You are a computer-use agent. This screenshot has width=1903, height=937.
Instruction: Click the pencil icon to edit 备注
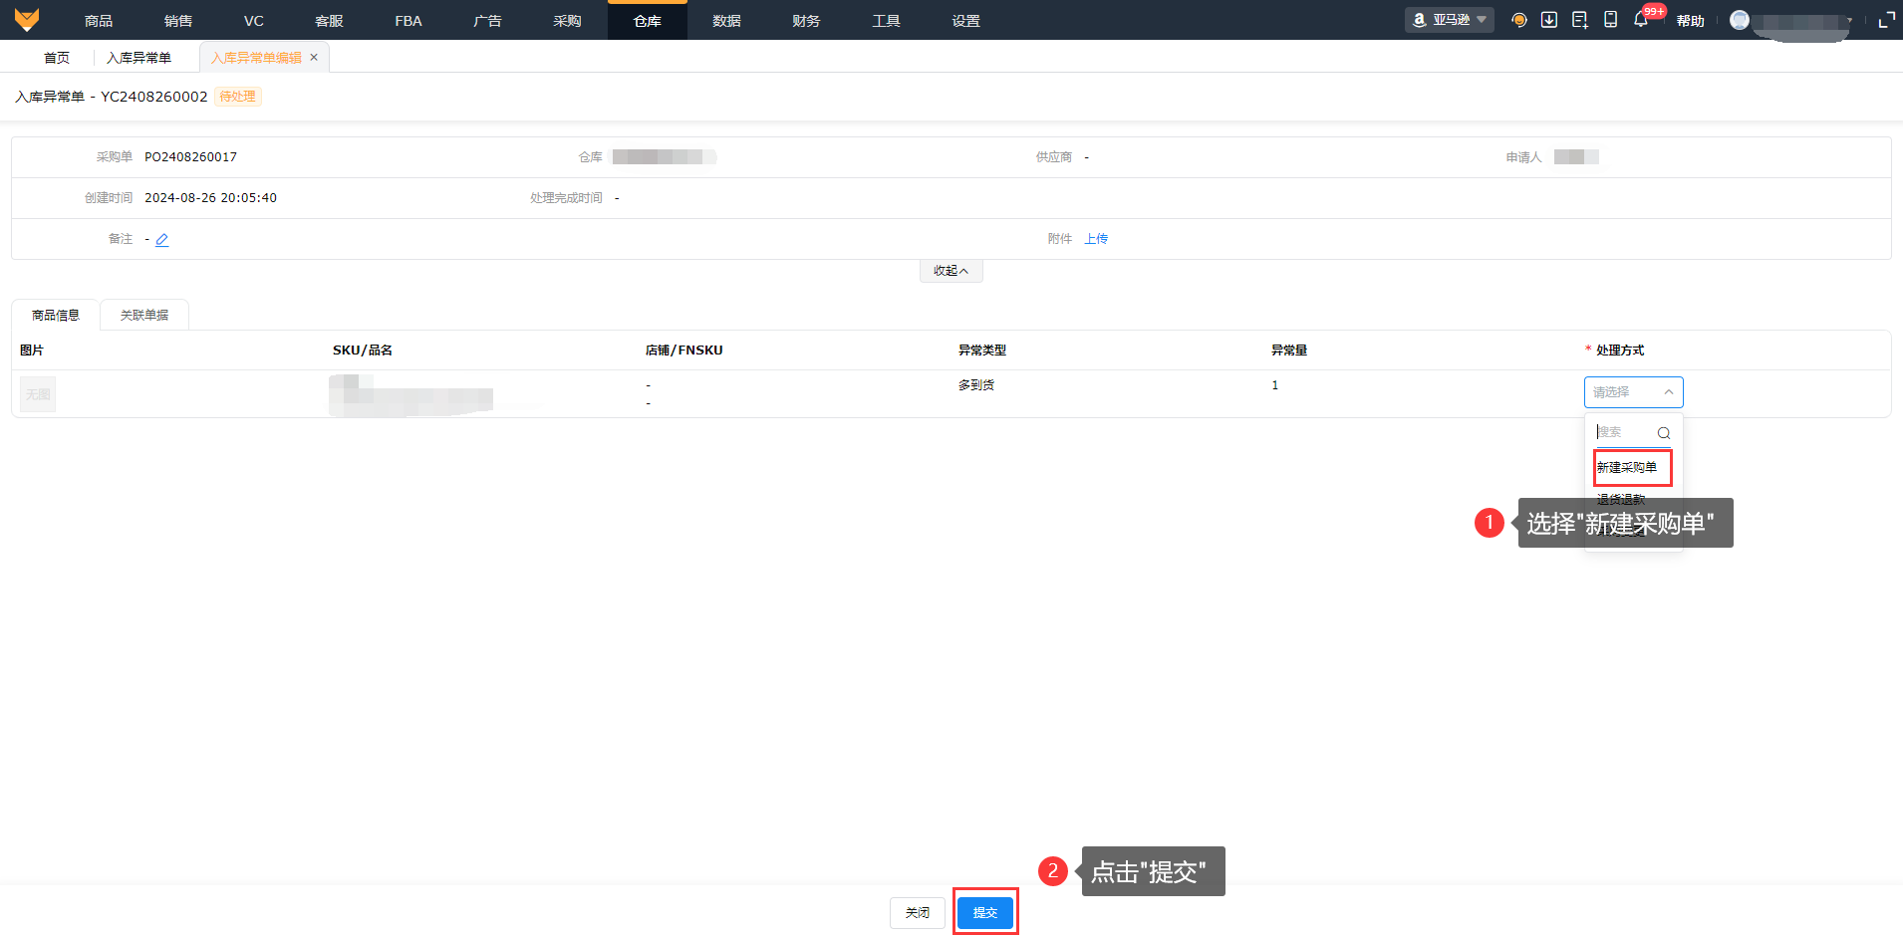[x=162, y=239]
